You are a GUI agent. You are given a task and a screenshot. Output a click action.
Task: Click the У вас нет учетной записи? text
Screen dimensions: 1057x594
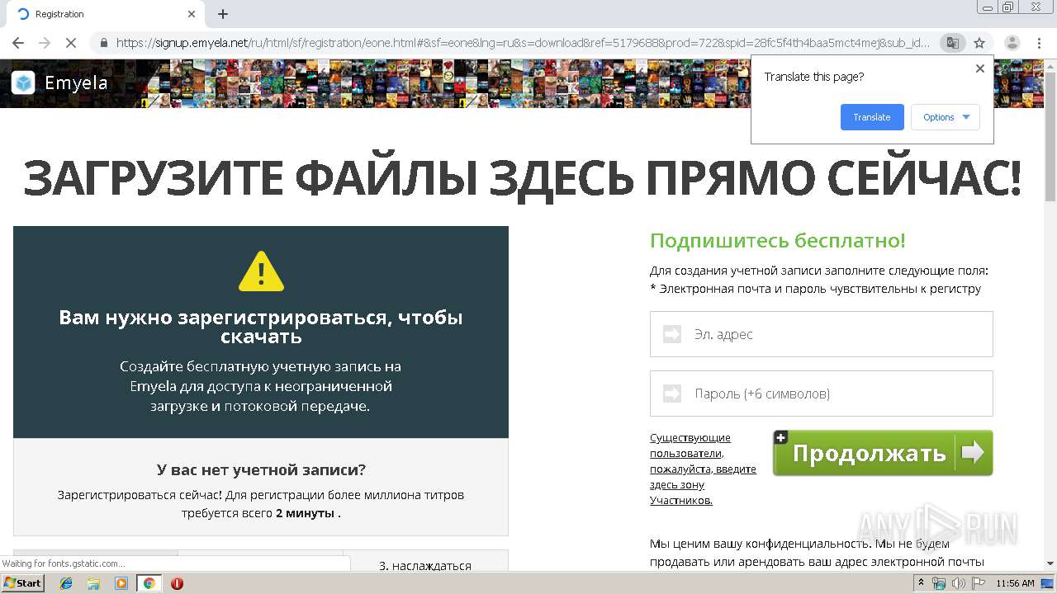[261, 469]
